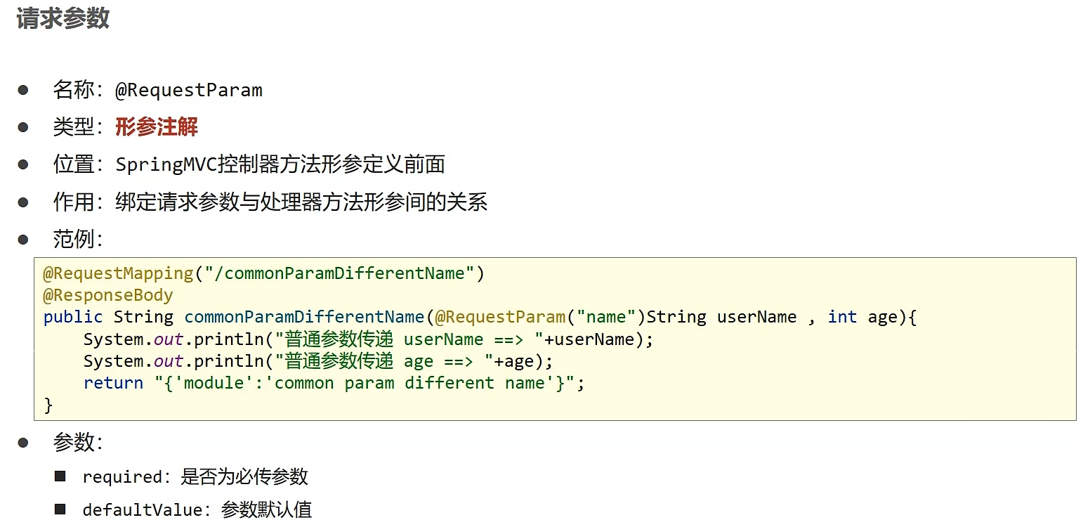The height and width of the screenshot is (527, 1083).
Task: Click the square bullet beside defaultValue
Action: pyautogui.click(x=60, y=509)
